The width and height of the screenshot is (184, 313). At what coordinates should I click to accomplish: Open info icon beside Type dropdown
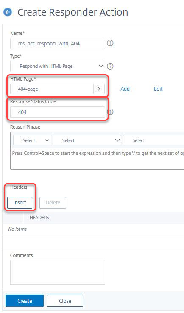(110, 66)
